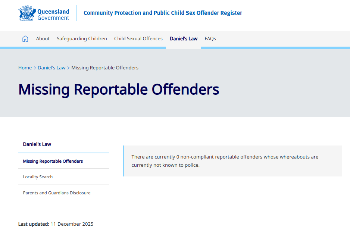350x238 pixels.
Task: Switch to the Daniel's Law tab
Action: pos(183,38)
